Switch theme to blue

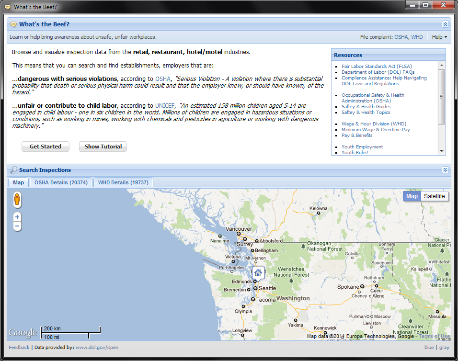pyautogui.click(x=429, y=347)
